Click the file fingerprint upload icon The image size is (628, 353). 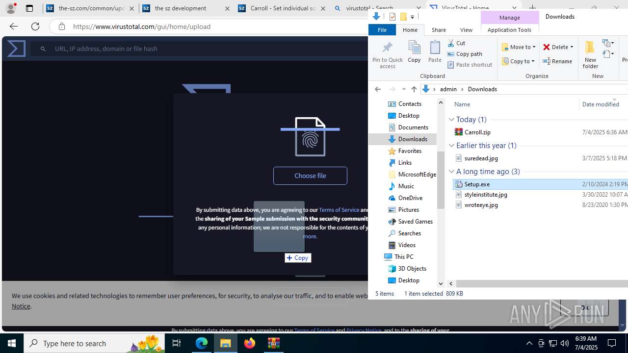310,137
